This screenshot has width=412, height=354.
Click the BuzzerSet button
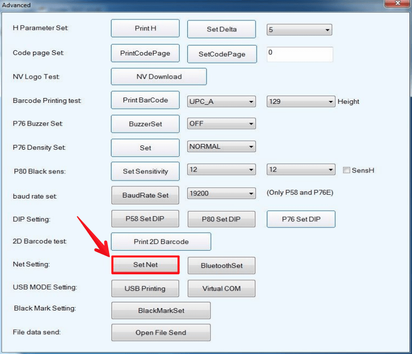(145, 124)
